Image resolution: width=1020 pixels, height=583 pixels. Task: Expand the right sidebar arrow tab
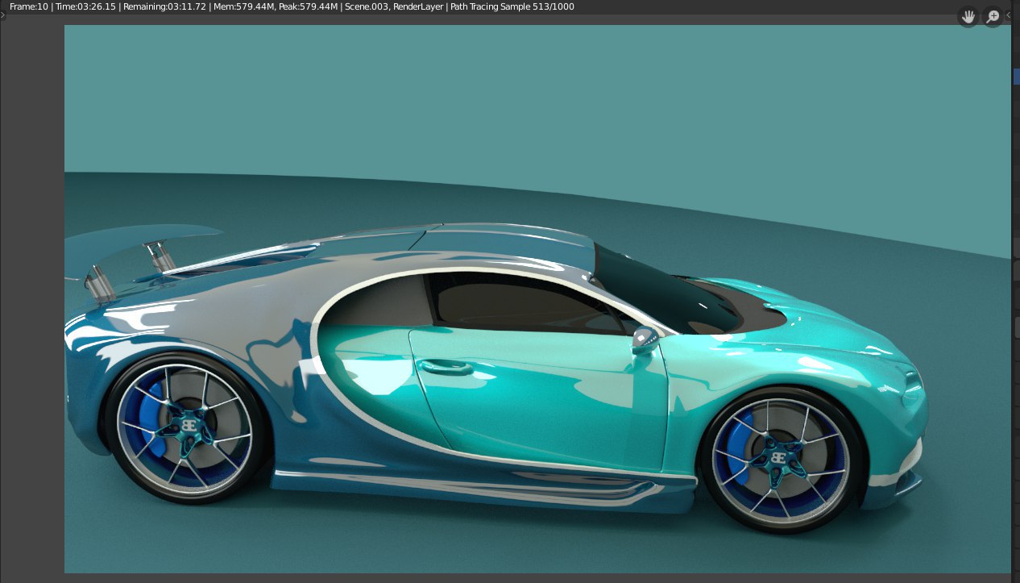tap(1009, 15)
